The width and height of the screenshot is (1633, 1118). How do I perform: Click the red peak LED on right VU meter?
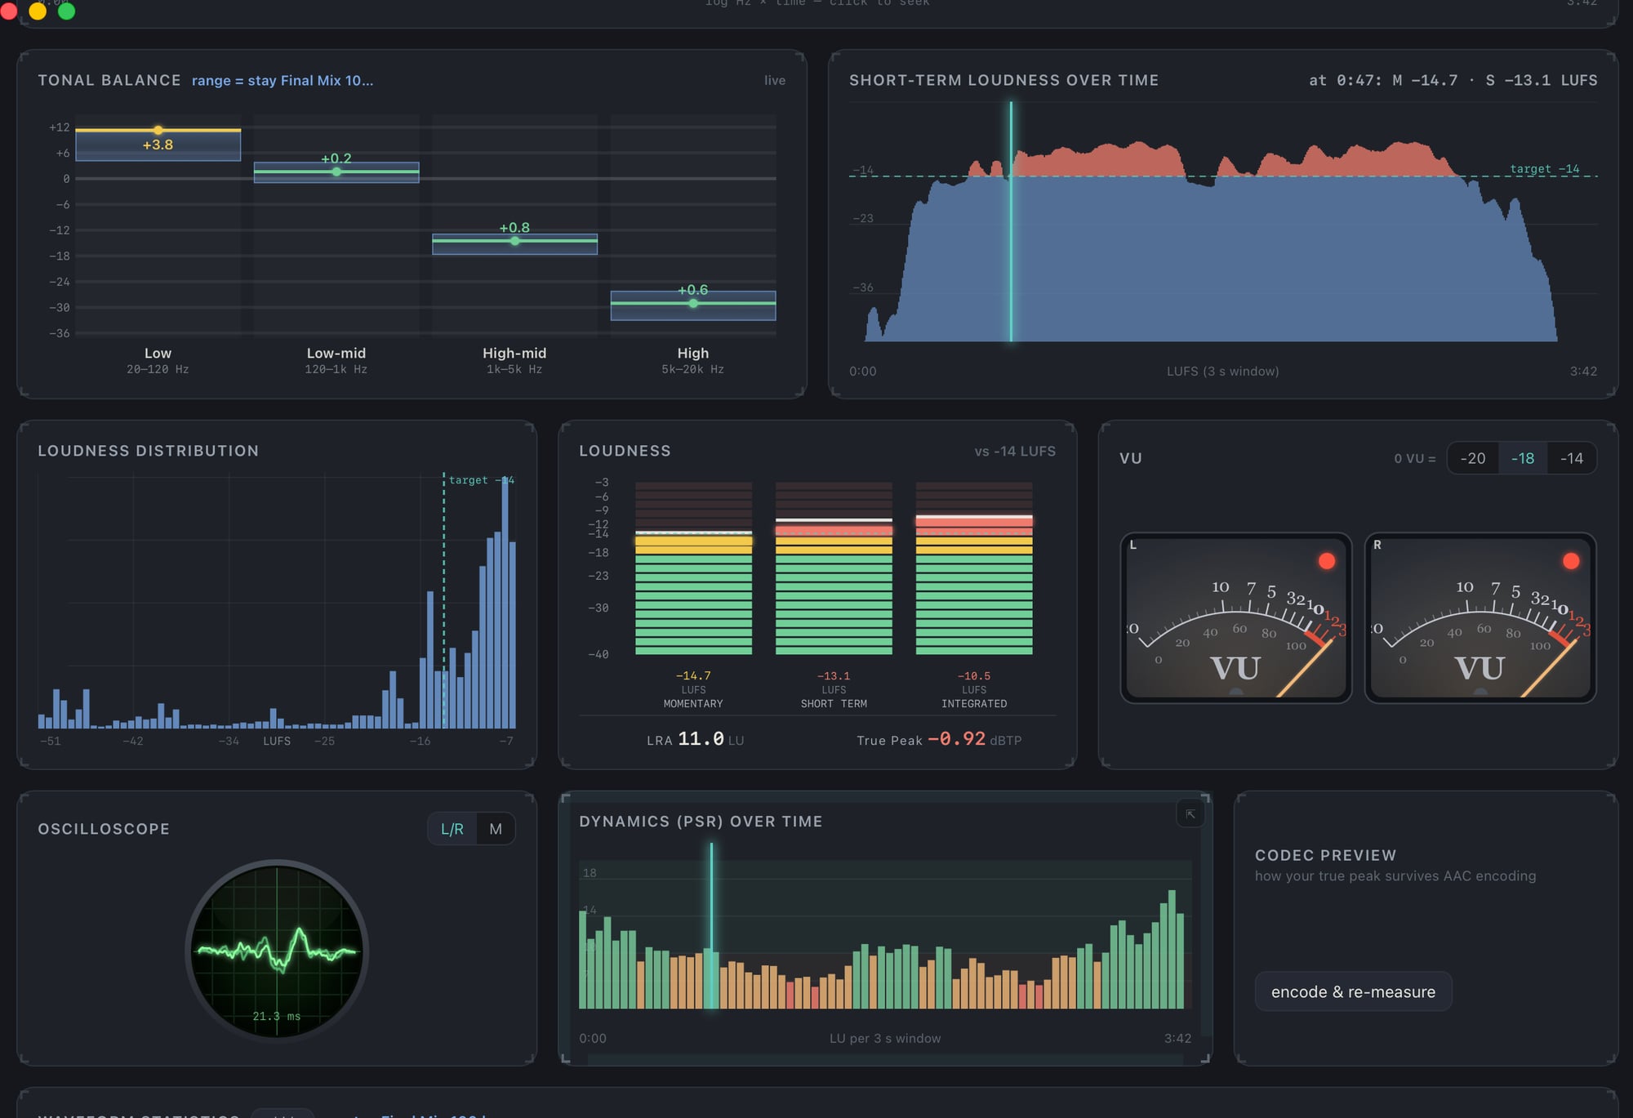click(1571, 561)
